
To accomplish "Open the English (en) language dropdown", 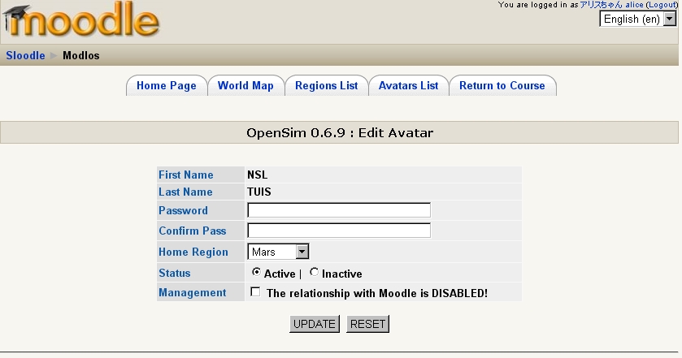I will (x=638, y=19).
